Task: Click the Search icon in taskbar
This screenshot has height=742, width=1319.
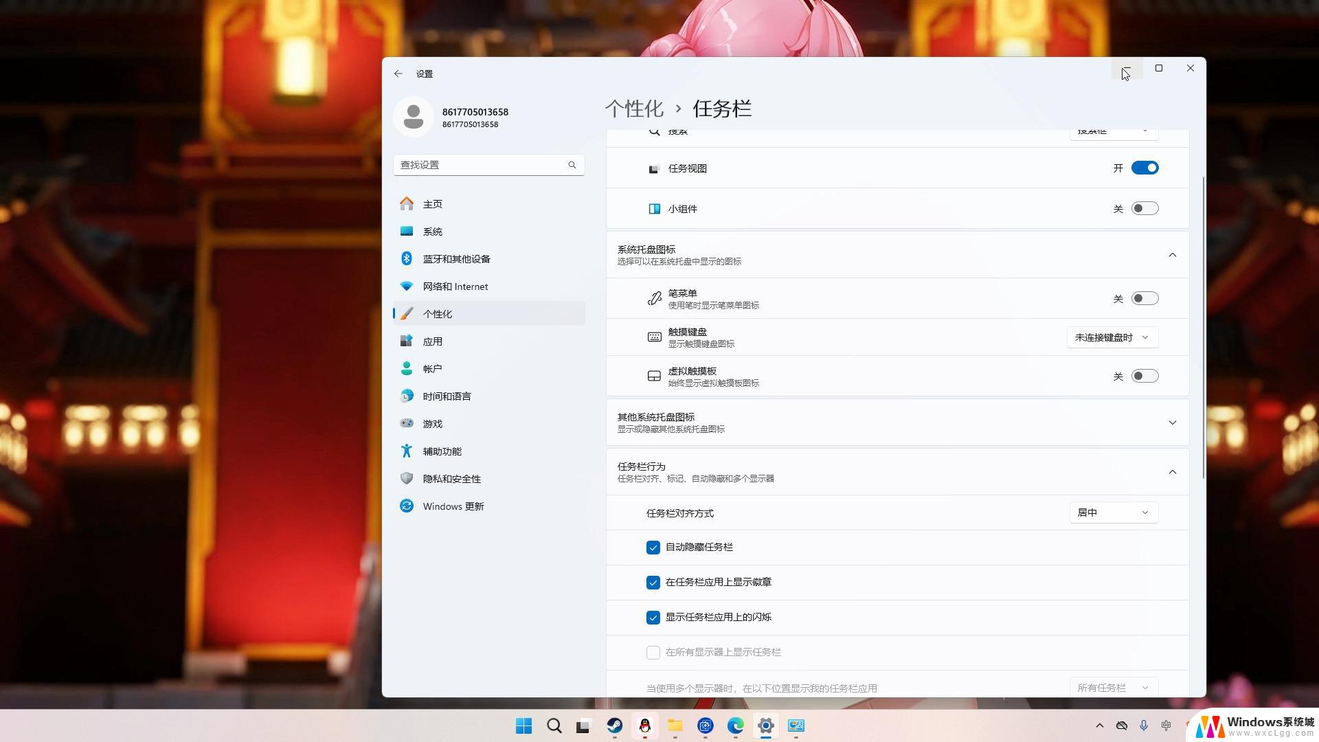Action: [554, 725]
